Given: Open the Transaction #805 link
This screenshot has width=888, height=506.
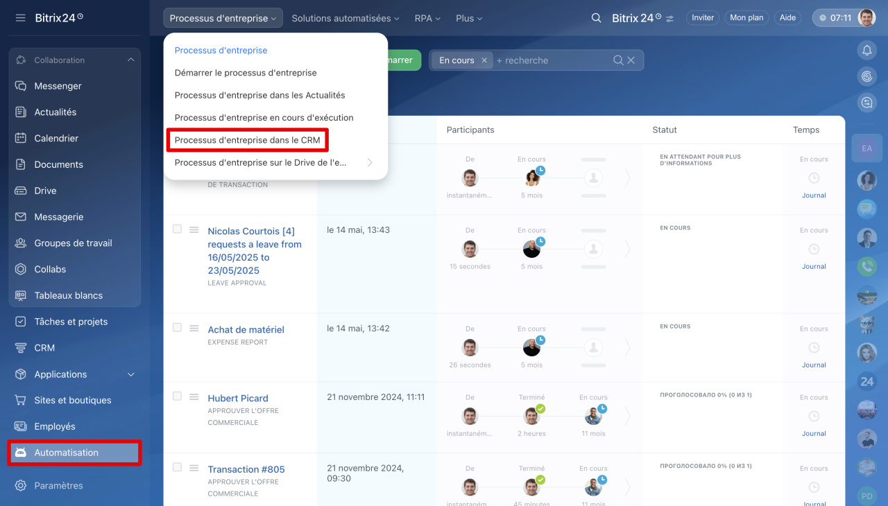Looking at the screenshot, I should [x=246, y=469].
